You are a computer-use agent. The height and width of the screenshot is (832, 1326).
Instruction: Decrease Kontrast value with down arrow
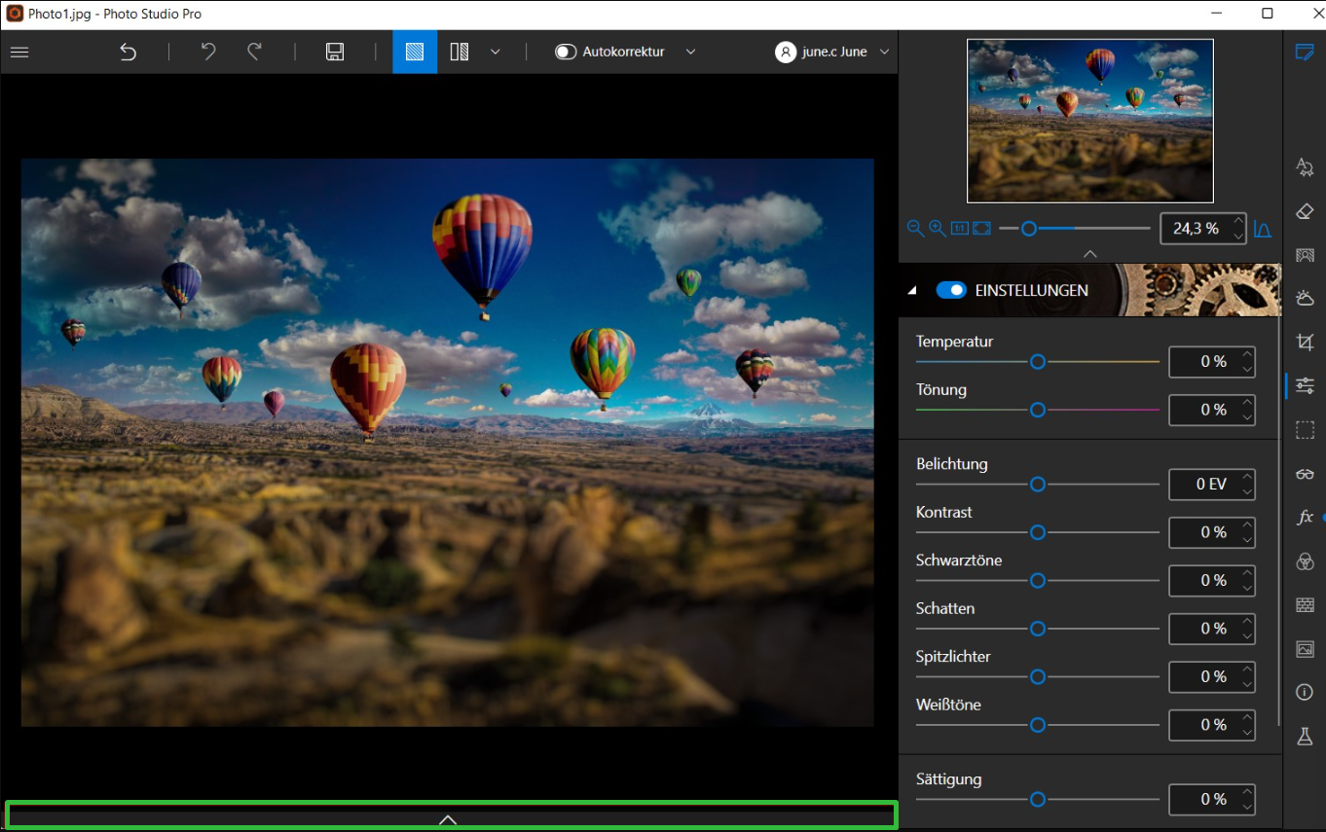tap(1247, 539)
